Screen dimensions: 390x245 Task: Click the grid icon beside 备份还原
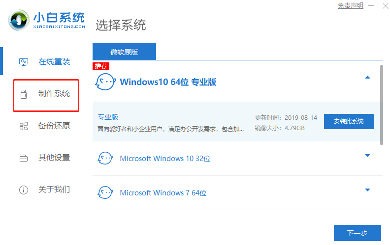point(24,126)
